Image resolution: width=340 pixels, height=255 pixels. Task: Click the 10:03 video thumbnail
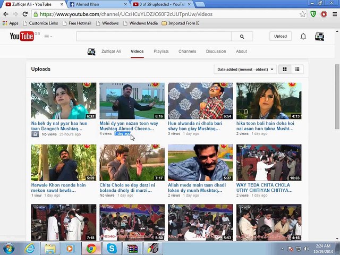tap(269, 163)
